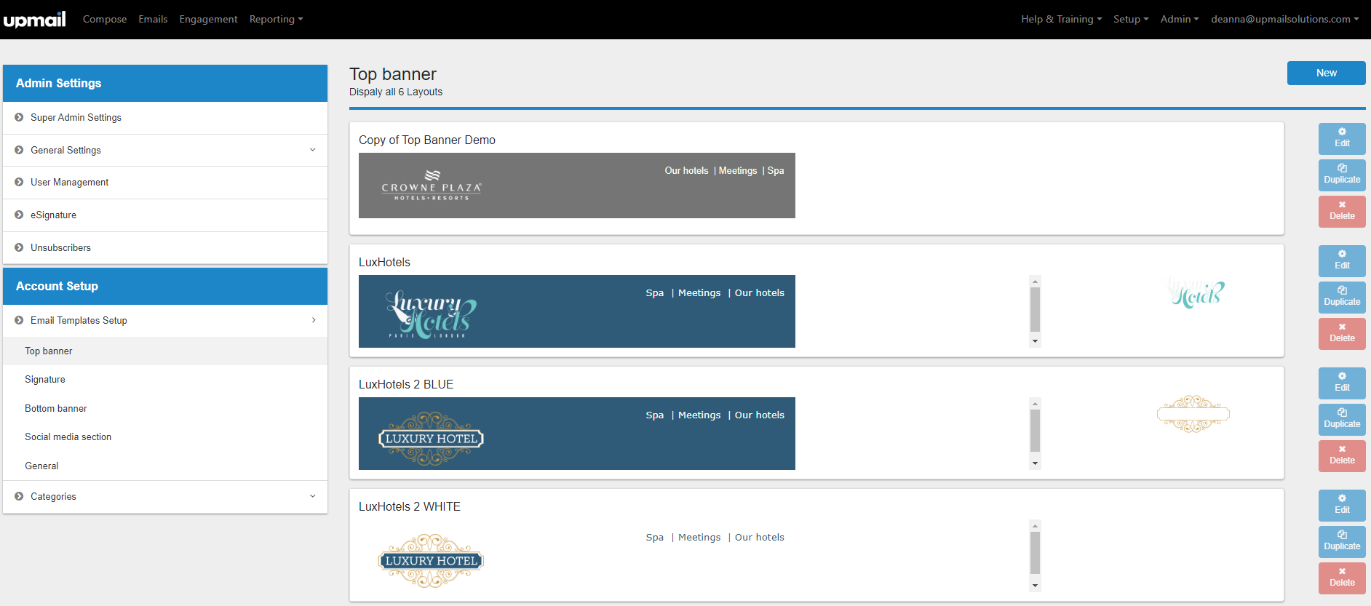This screenshot has width=1371, height=606.
Task: Open Unsubscribers settings
Action: 165,247
